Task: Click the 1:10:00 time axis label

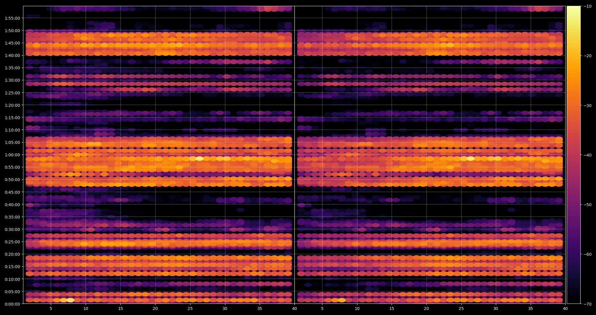Action: click(12, 130)
